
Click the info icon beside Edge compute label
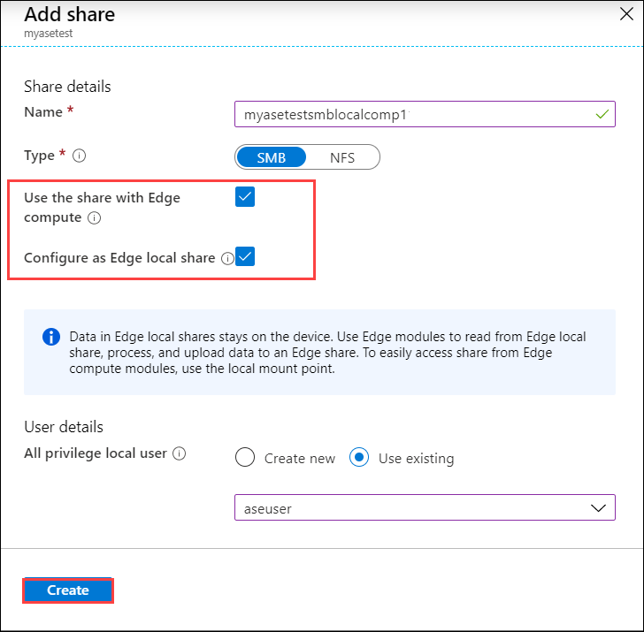pyautogui.click(x=95, y=217)
